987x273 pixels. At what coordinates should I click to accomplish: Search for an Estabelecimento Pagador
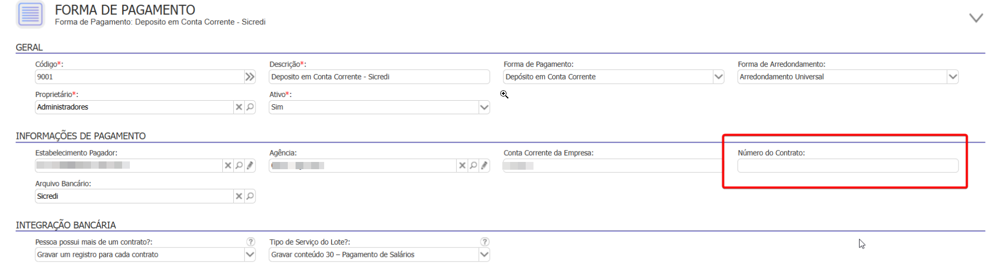[239, 166]
